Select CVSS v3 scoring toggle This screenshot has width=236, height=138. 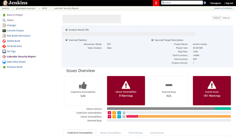click(226, 18)
